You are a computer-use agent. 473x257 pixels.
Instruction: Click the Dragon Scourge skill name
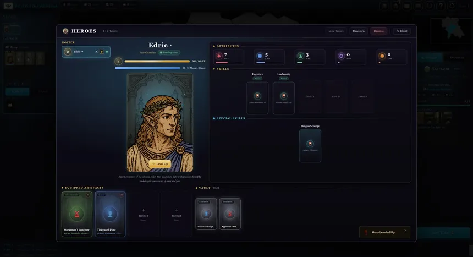pyautogui.click(x=310, y=126)
